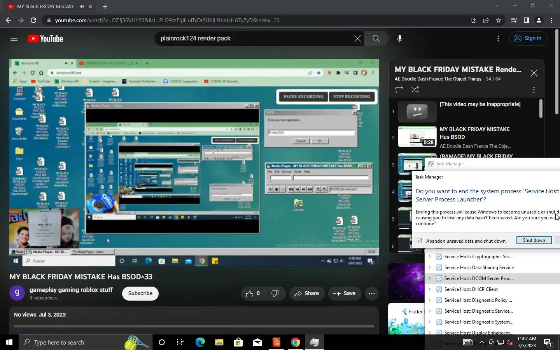This screenshot has width=560, height=350.
Task: Expand 'Service Host: DHCP Client' row
Action: click(429, 289)
